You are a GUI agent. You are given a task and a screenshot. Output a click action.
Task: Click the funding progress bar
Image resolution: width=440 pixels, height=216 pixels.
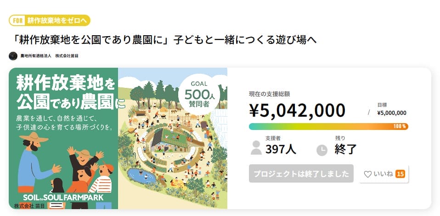[x=322, y=126]
